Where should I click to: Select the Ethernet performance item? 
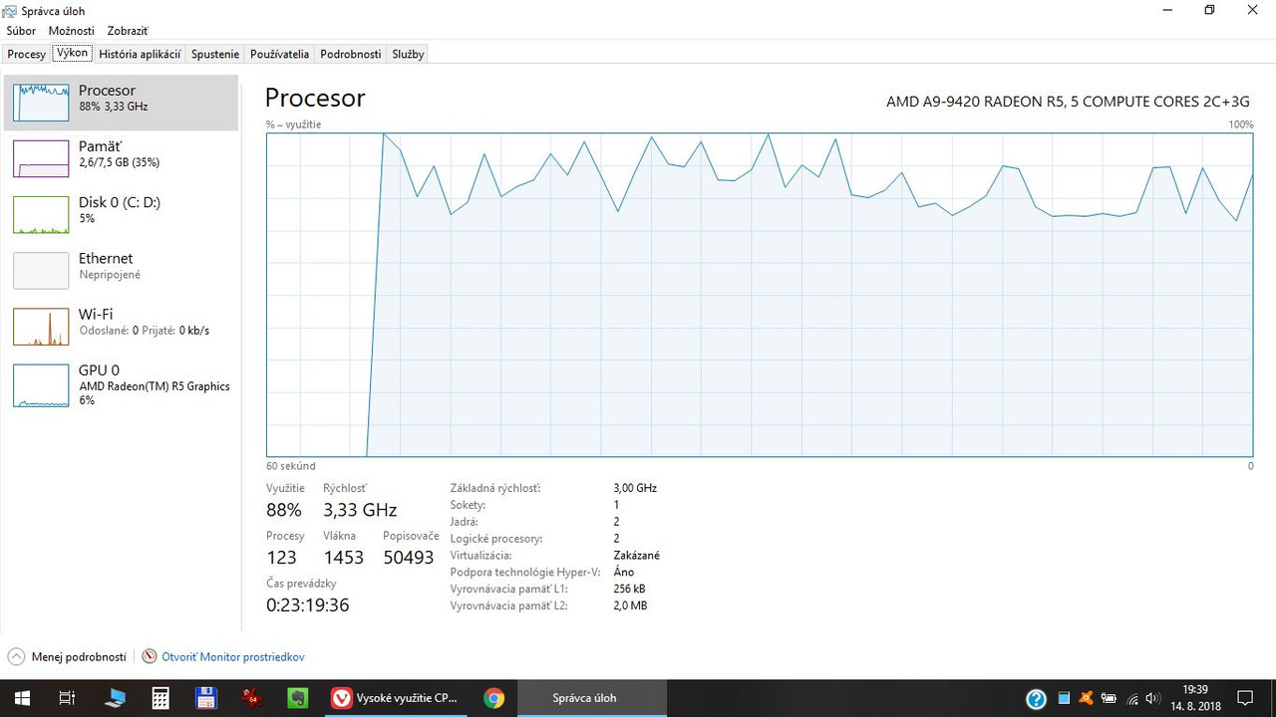point(121,270)
